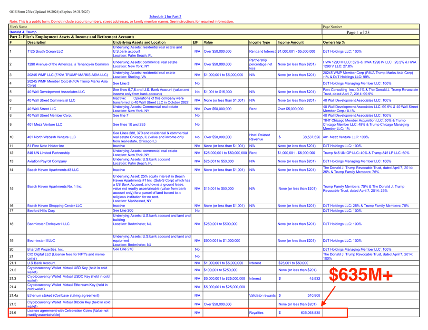The width and height of the screenshot is (428, 330).
Task: Select 'Underlying Assets and Location' column header
Action: click(x=139, y=42)
